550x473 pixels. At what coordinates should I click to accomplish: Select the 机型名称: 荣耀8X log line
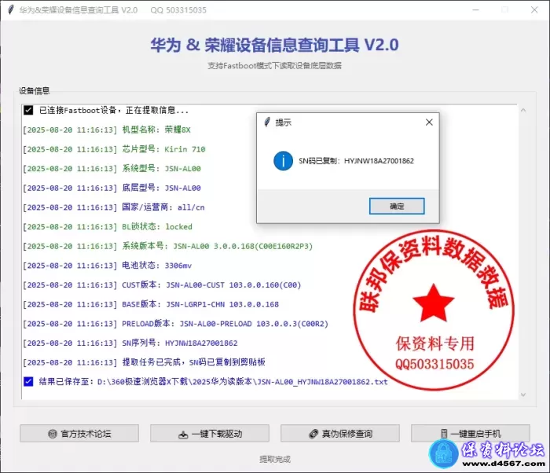tap(107, 130)
